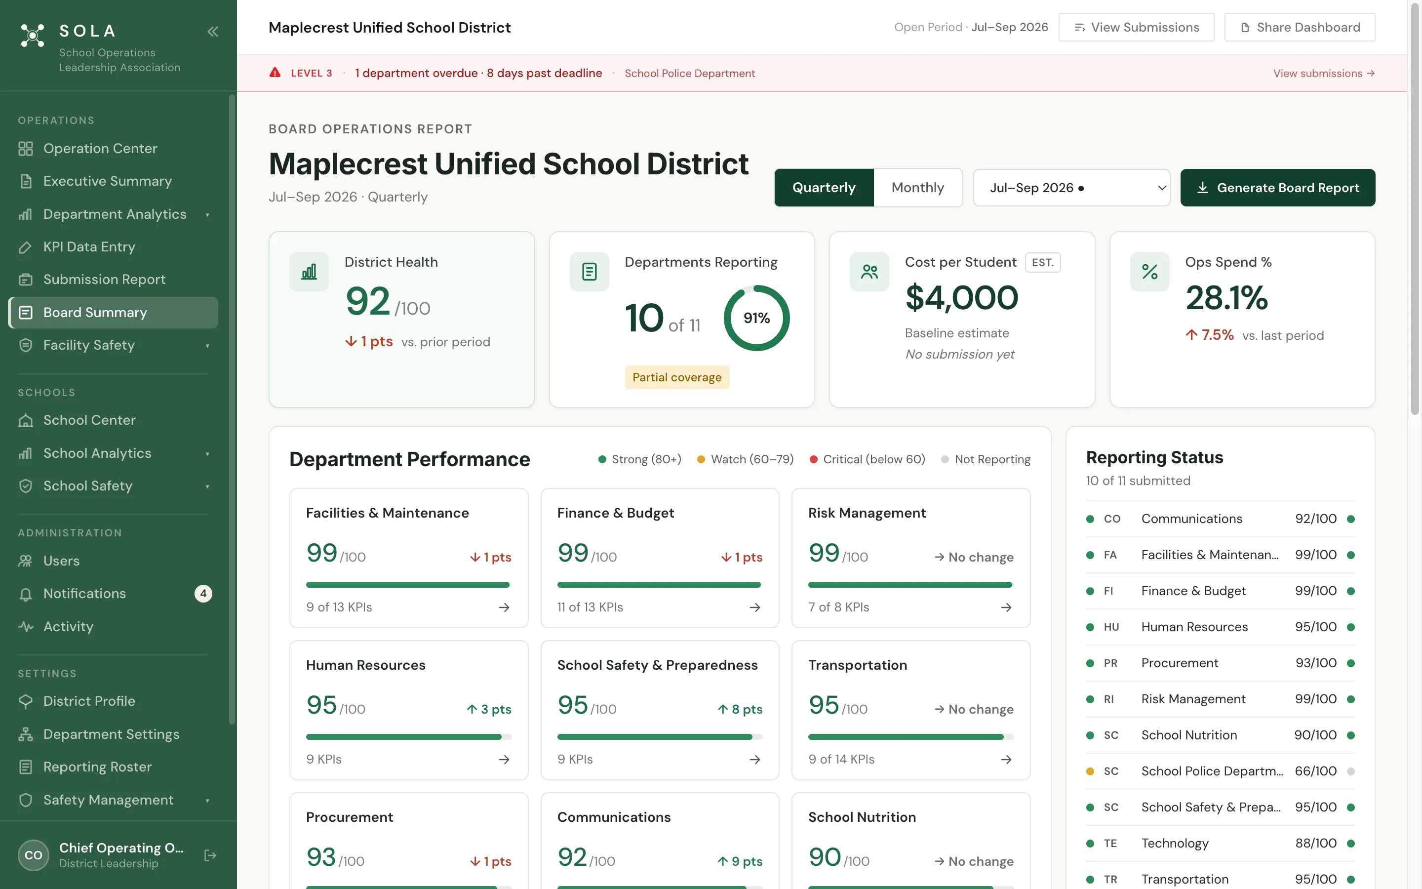The width and height of the screenshot is (1422, 889).
Task: Click the Executive Summary document icon
Action: [25, 181]
